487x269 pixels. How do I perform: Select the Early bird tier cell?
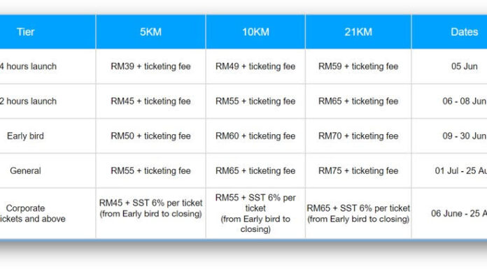(48, 136)
